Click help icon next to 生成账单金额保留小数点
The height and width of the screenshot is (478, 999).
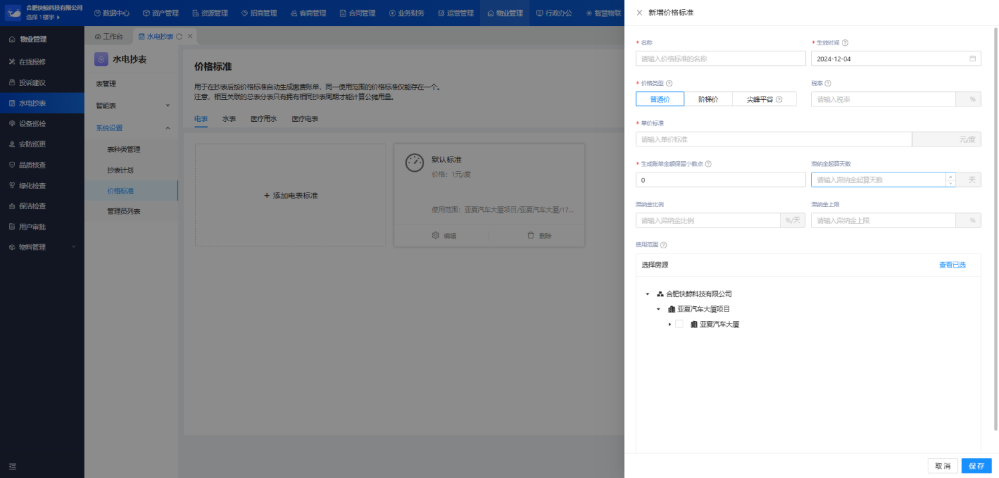pos(709,164)
